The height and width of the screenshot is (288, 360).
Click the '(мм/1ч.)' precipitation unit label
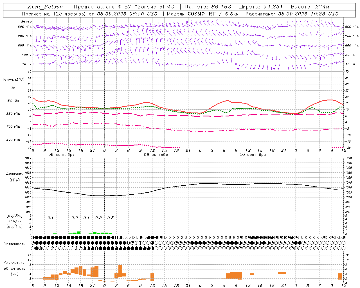pyautogui.click(x=15, y=226)
